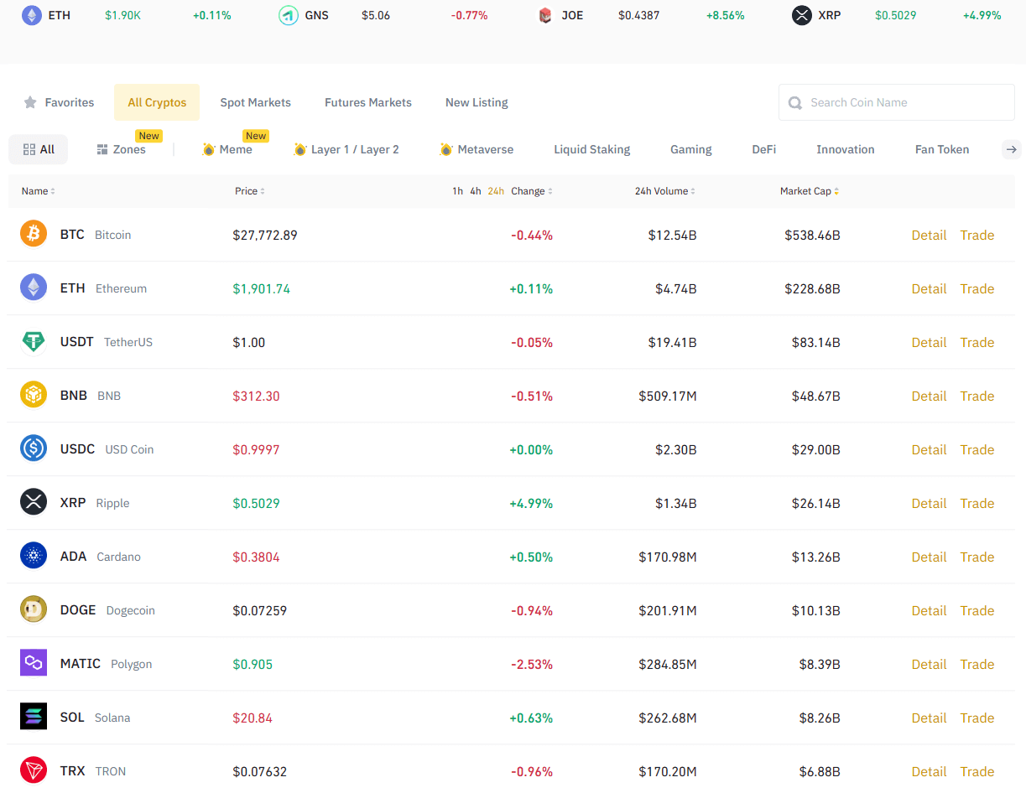Image resolution: width=1026 pixels, height=793 pixels.
Task: Switch change timeframe to 1h
Action: tap(457, 190)
